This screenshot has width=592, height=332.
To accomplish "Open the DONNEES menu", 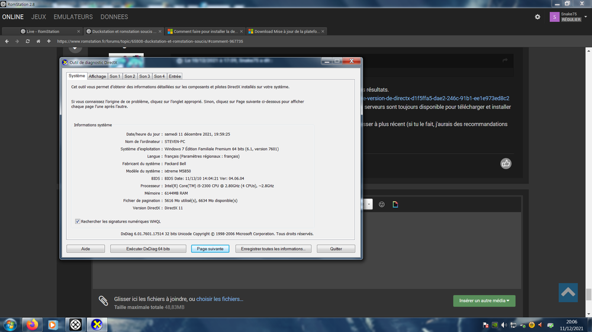I will click(114, 17).
